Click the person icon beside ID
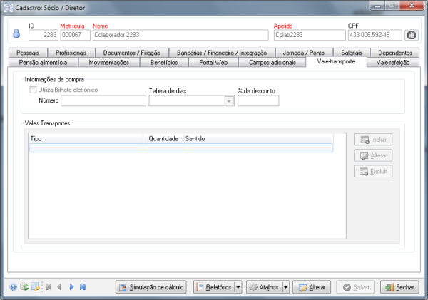Screen dimensions: 428x300 (x=17, y=34)
